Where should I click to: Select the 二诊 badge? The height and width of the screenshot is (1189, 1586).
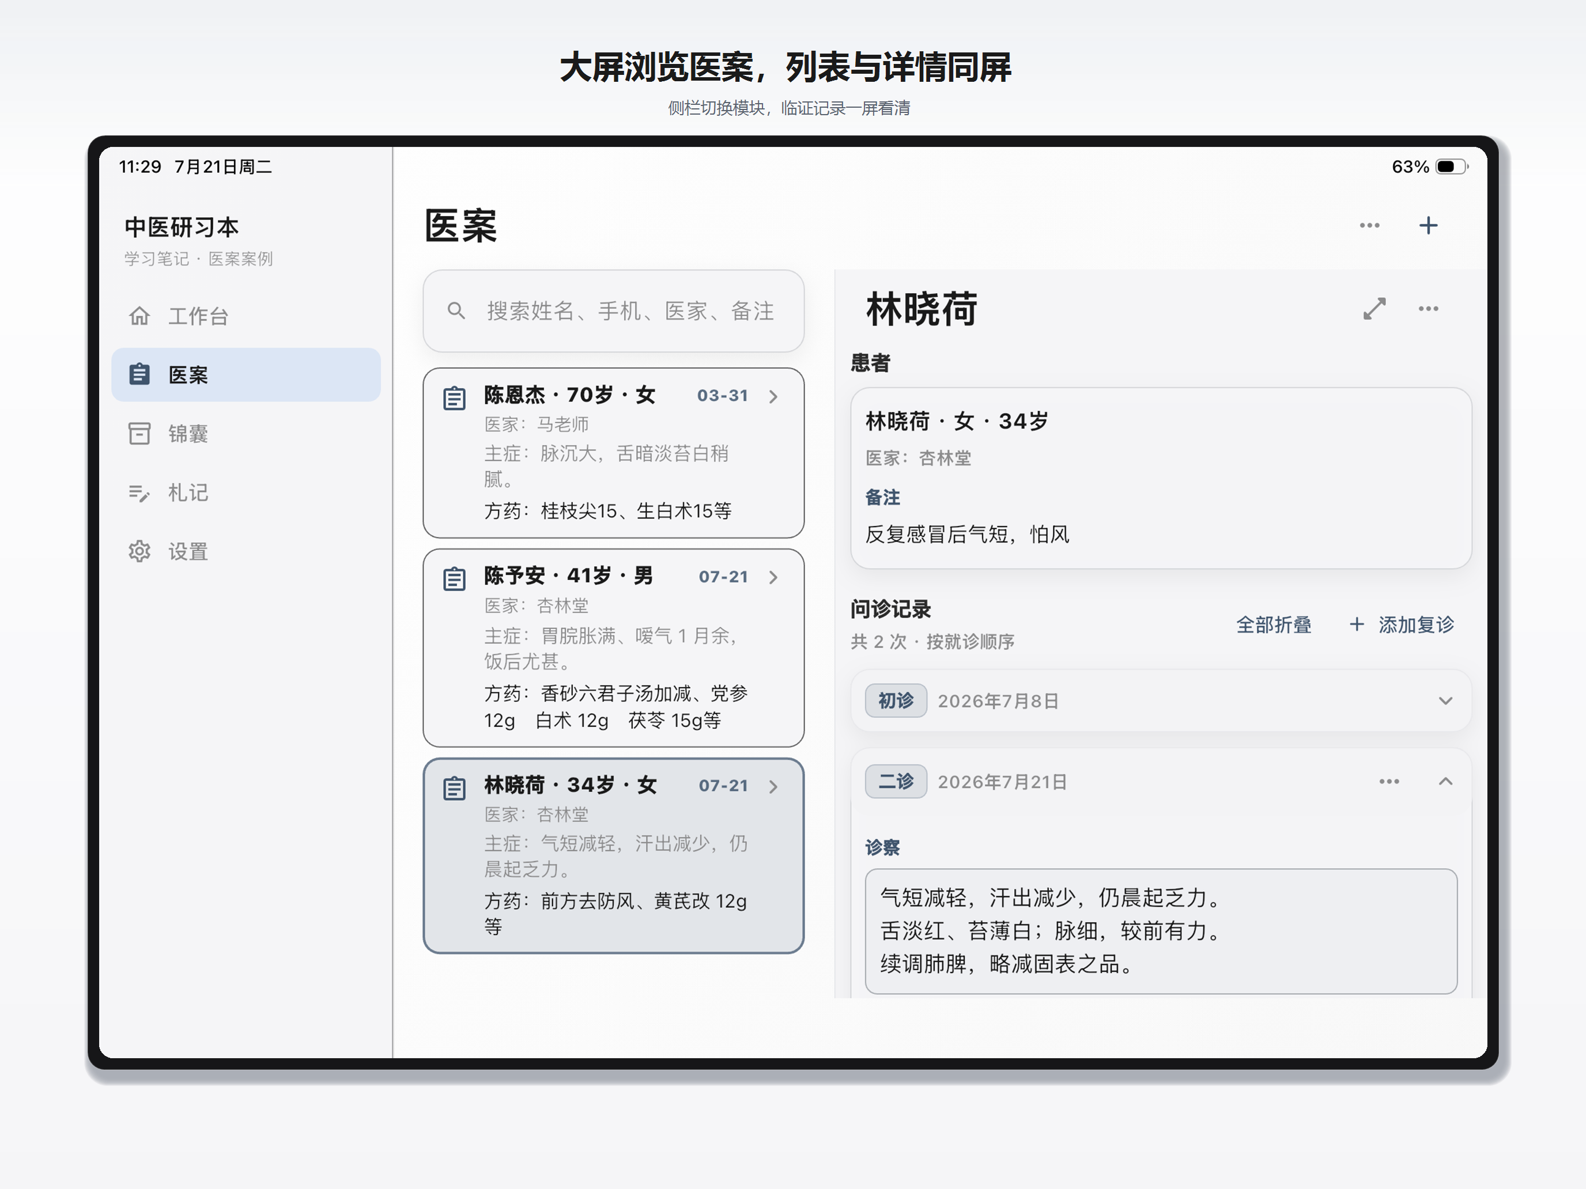(x=896, y=781)
